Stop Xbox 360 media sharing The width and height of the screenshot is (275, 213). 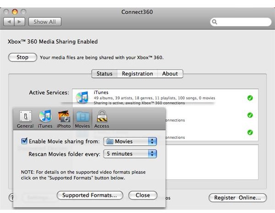click(22, 57)
